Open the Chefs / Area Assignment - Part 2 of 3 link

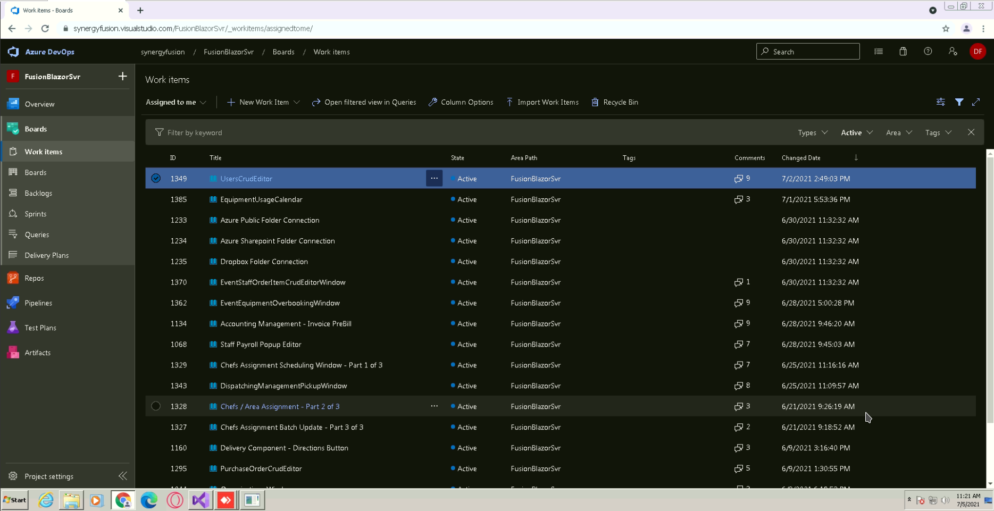tap(280, 406)
